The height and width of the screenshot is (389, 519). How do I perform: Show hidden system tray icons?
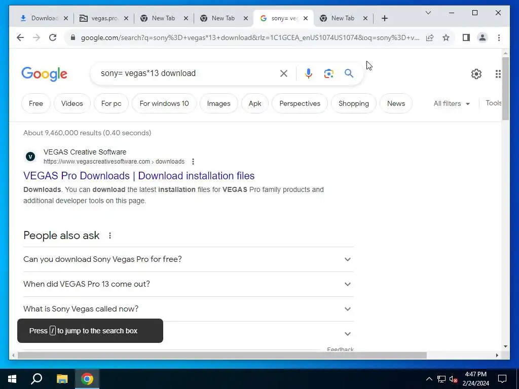[x=429, y=379]
